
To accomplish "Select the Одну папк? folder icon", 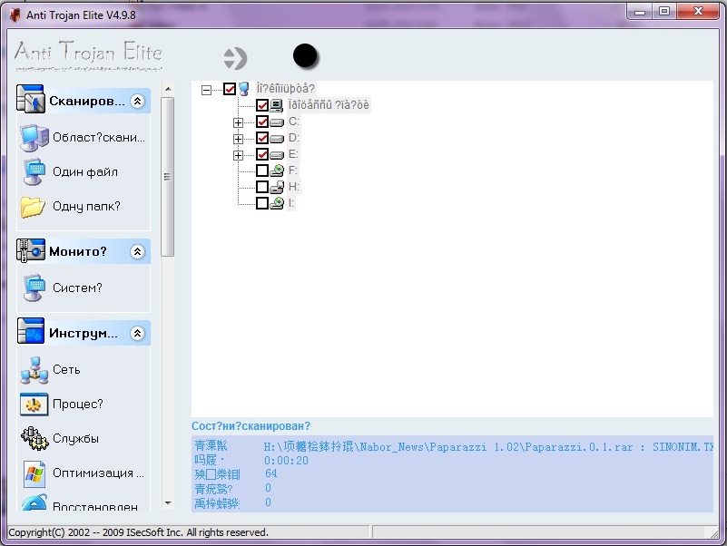I will point(34,207).
